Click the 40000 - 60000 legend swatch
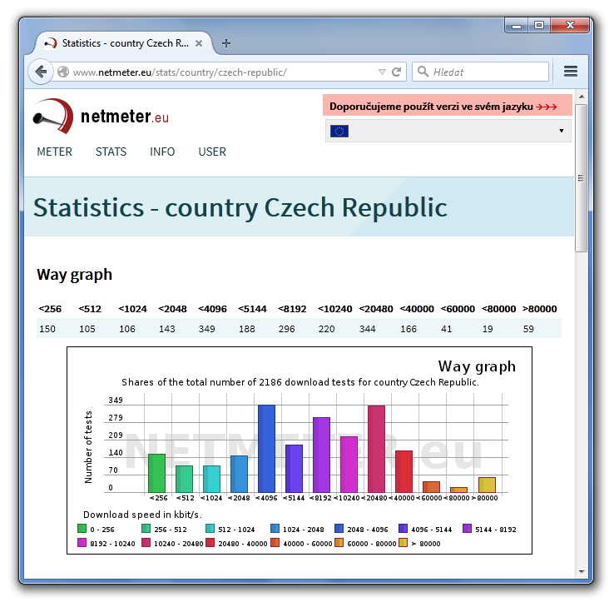The image size is (614, 607). pos(275,542)
